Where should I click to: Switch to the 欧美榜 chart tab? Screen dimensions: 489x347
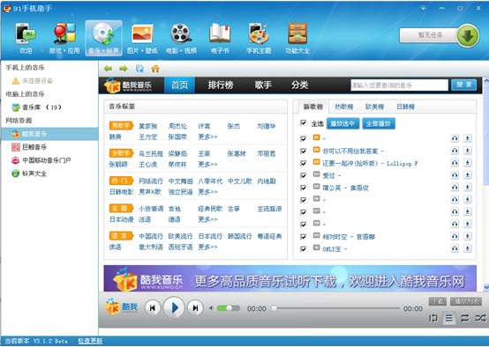pos(374,107)
